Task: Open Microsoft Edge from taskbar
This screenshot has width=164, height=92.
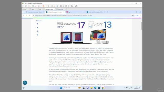Action: (95, 88)
